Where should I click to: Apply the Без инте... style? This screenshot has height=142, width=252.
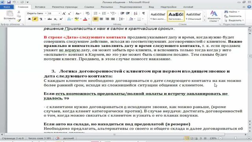(x=158, y=16)
